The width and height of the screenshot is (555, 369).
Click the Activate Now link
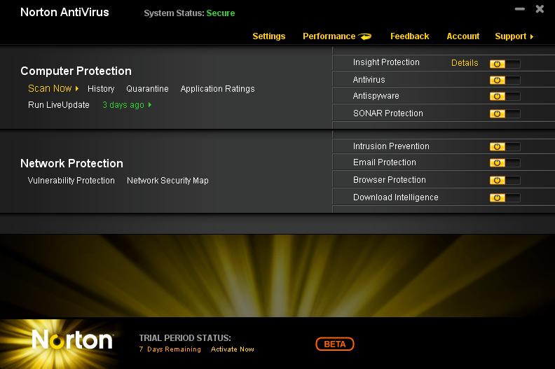pos(233,349)
